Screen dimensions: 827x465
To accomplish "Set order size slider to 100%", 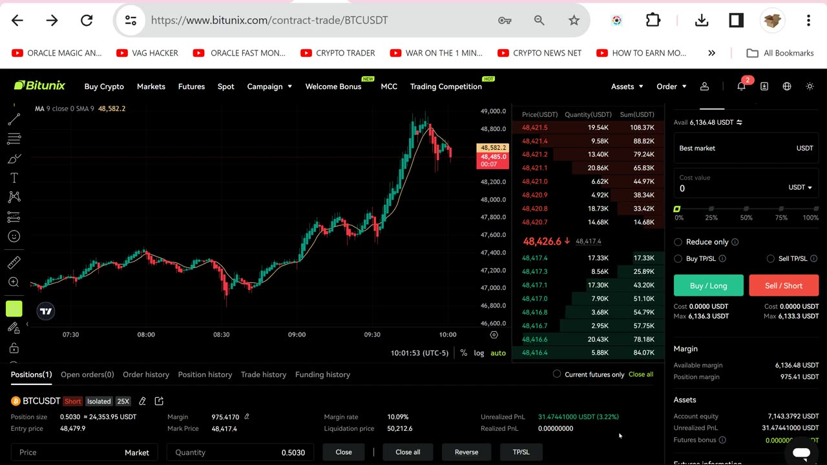I will pos(816,209).
